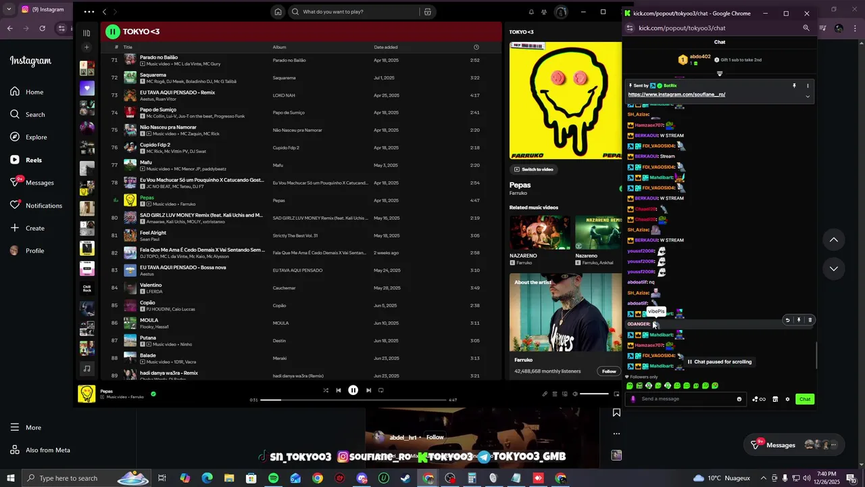
Task: Click the plus create icon in Spotify sidebar
Action: point(86,47)
